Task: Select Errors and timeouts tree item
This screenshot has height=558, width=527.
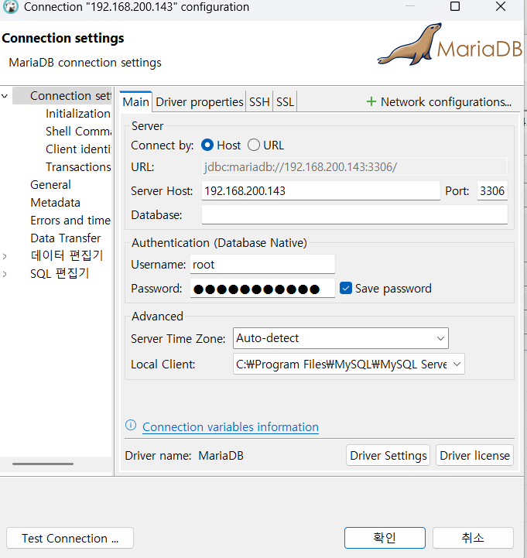Action: 70,221
